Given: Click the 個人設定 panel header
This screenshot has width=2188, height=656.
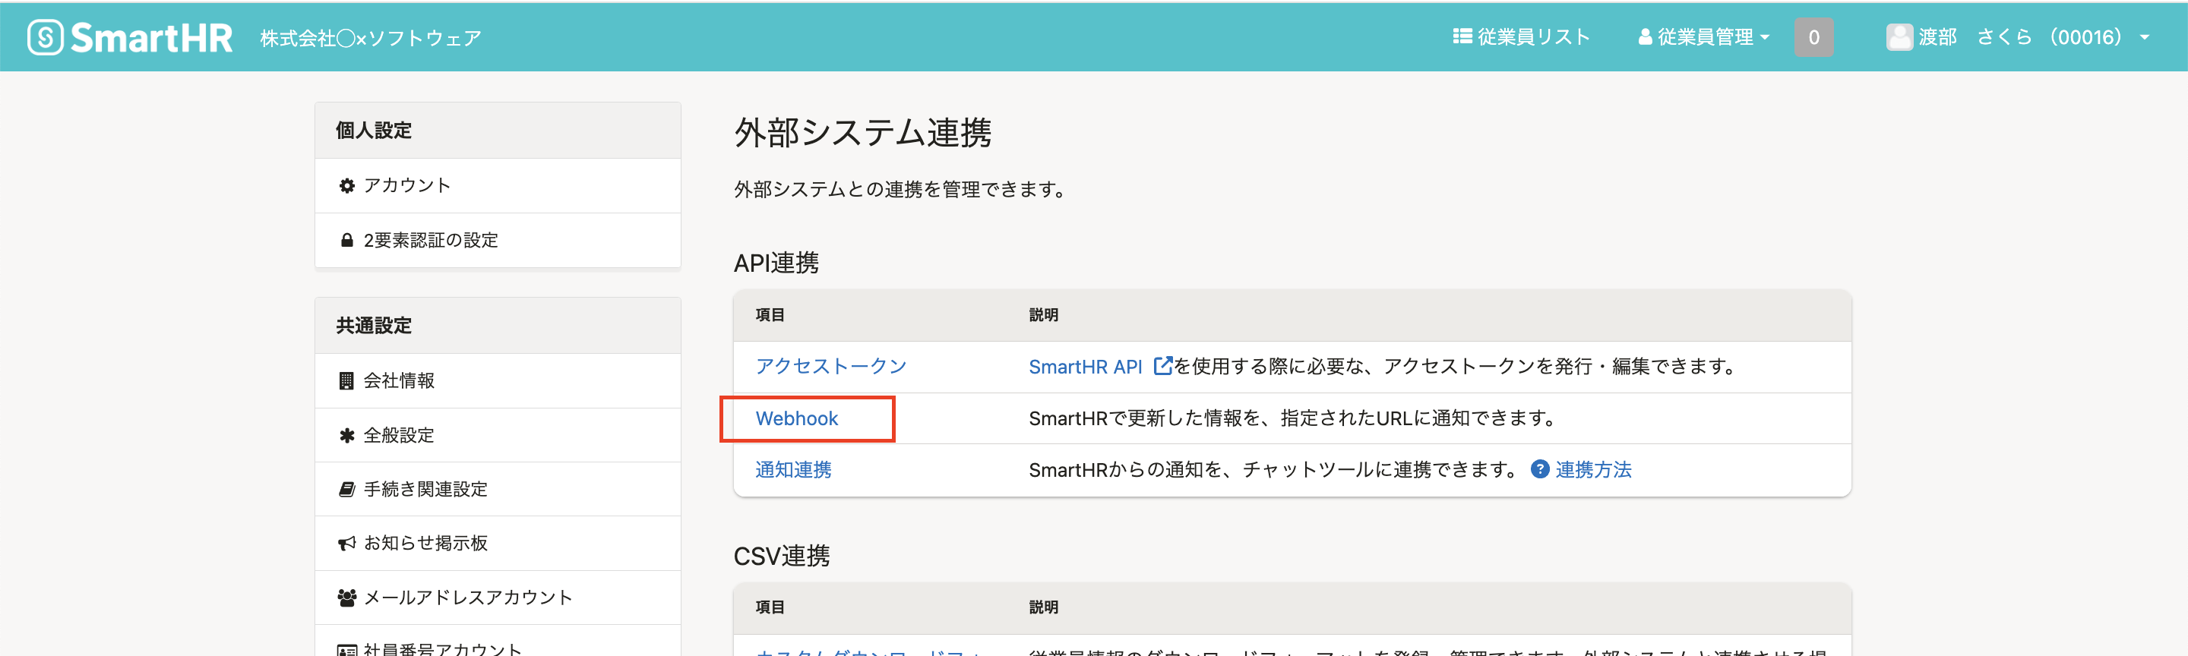Looking at the screenshot, I should (498, 131).
